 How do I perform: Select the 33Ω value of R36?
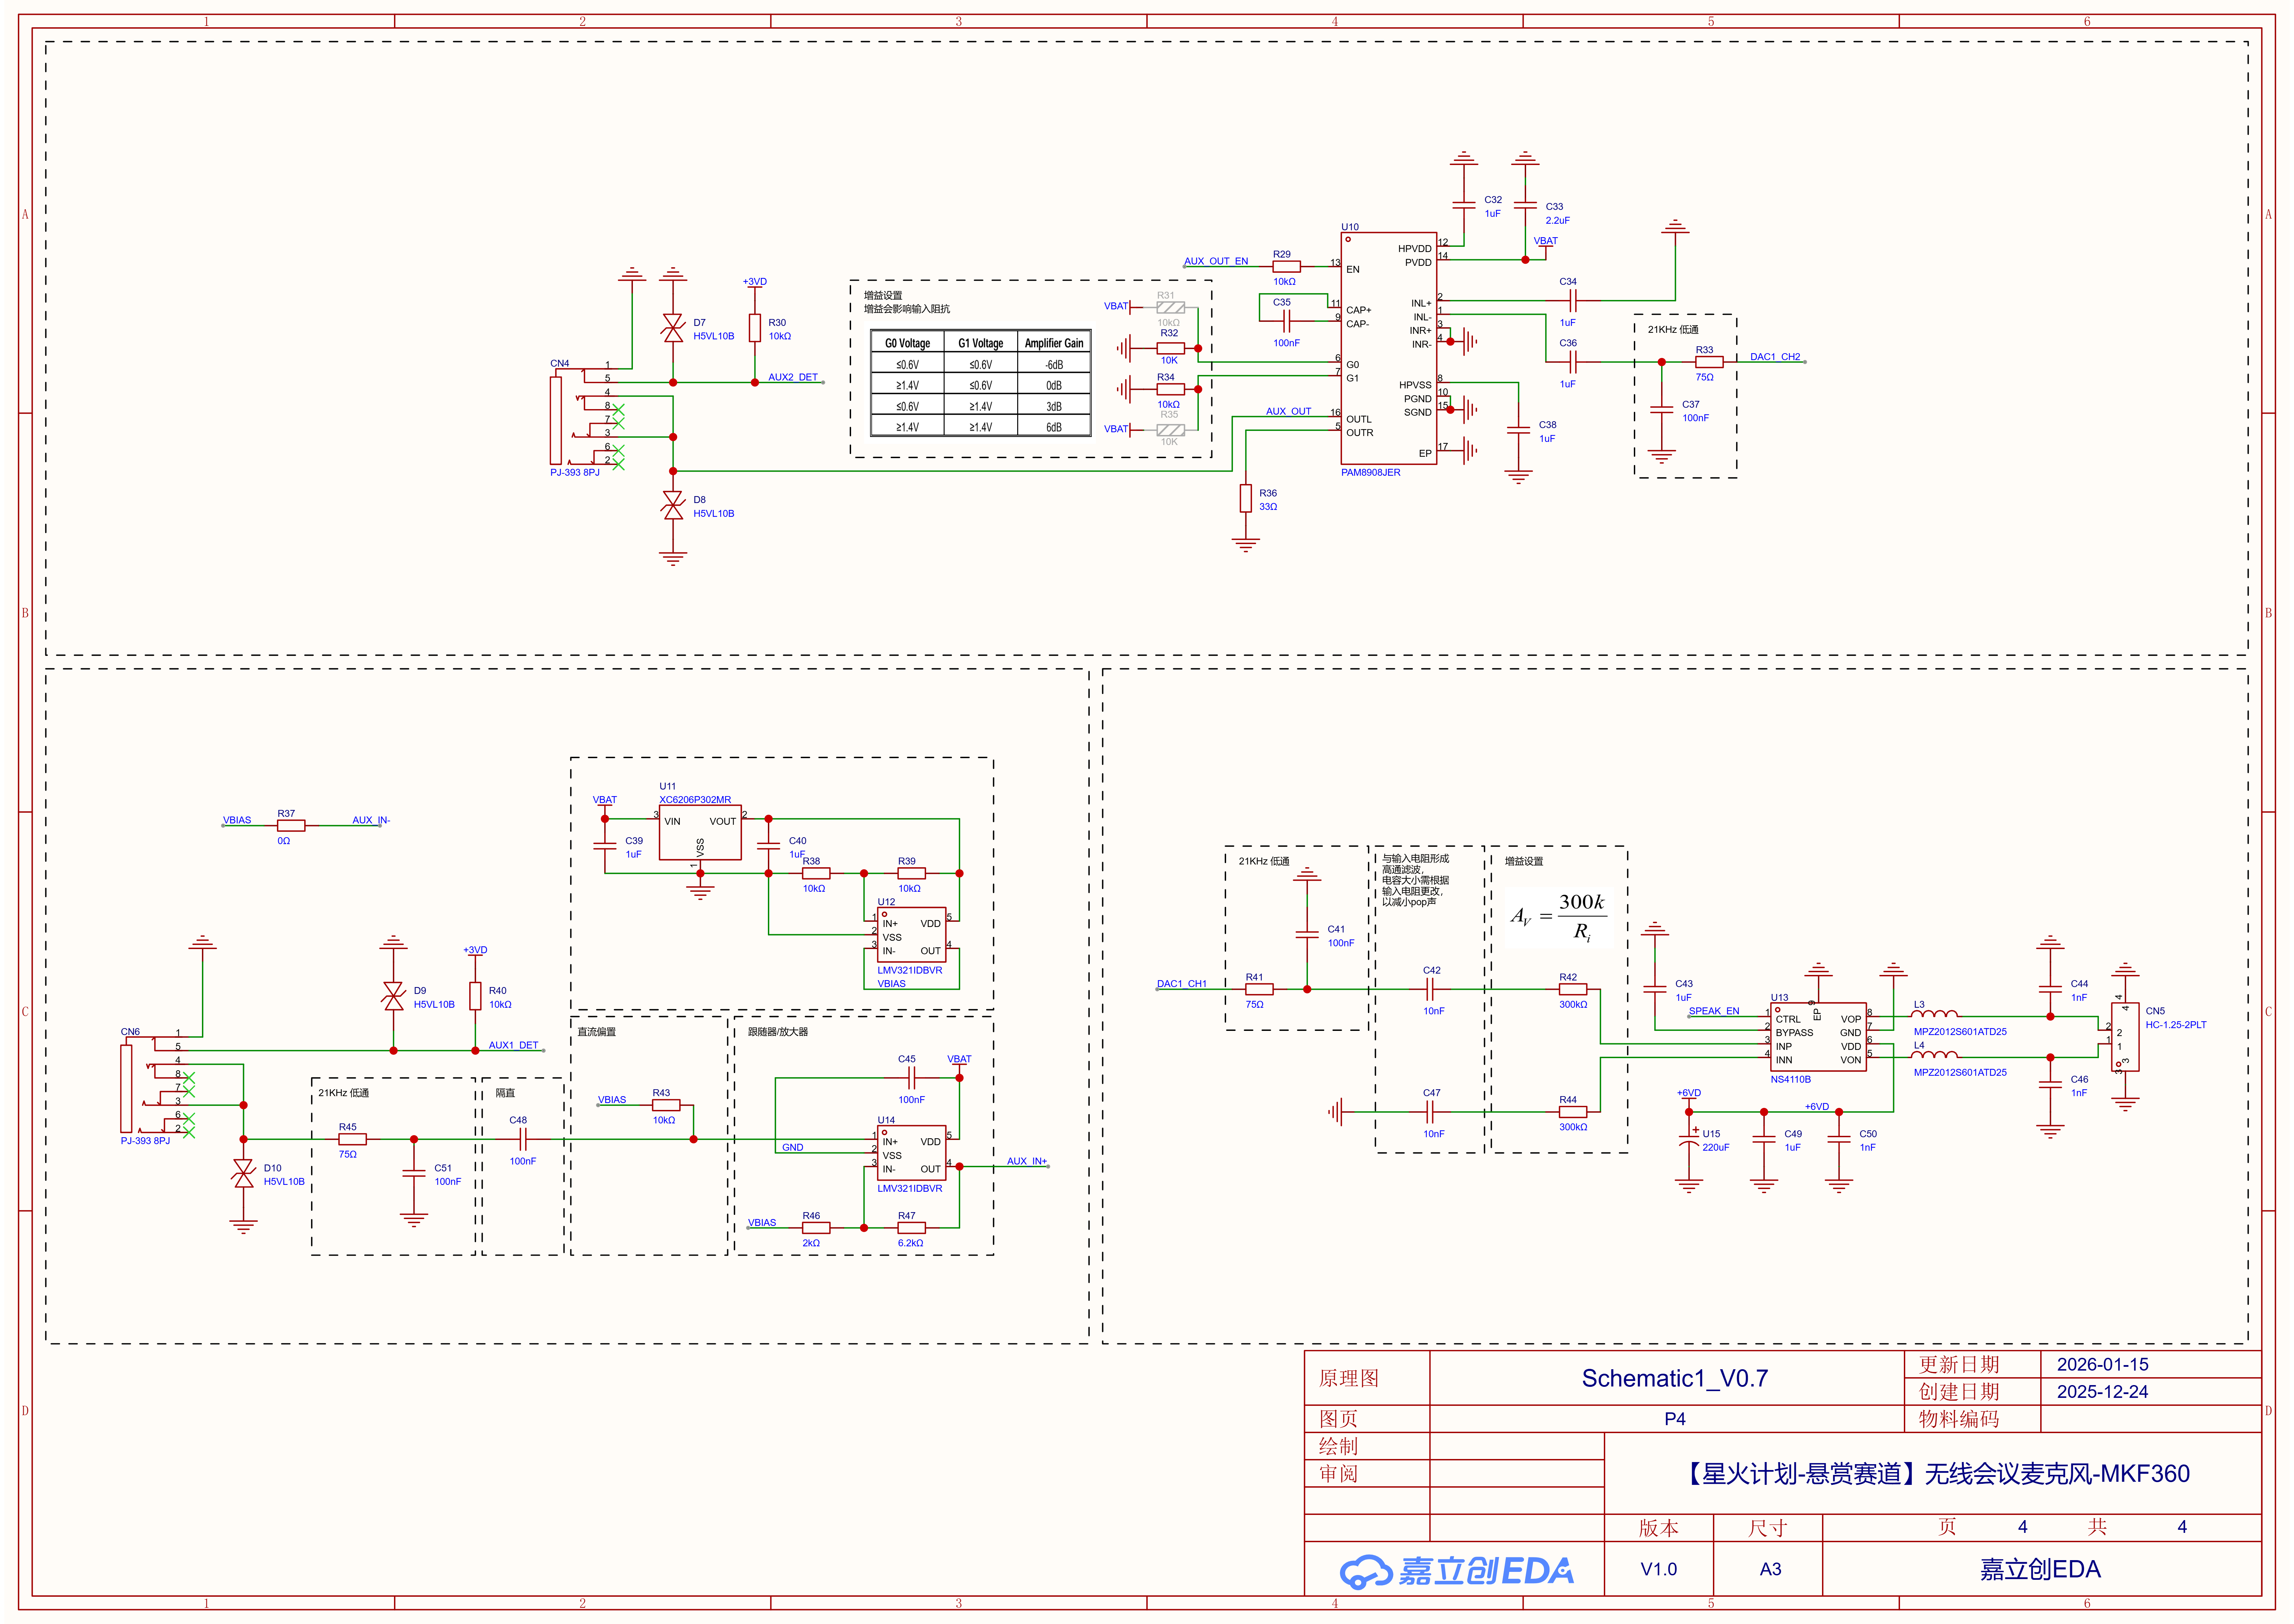(1268, 507)
